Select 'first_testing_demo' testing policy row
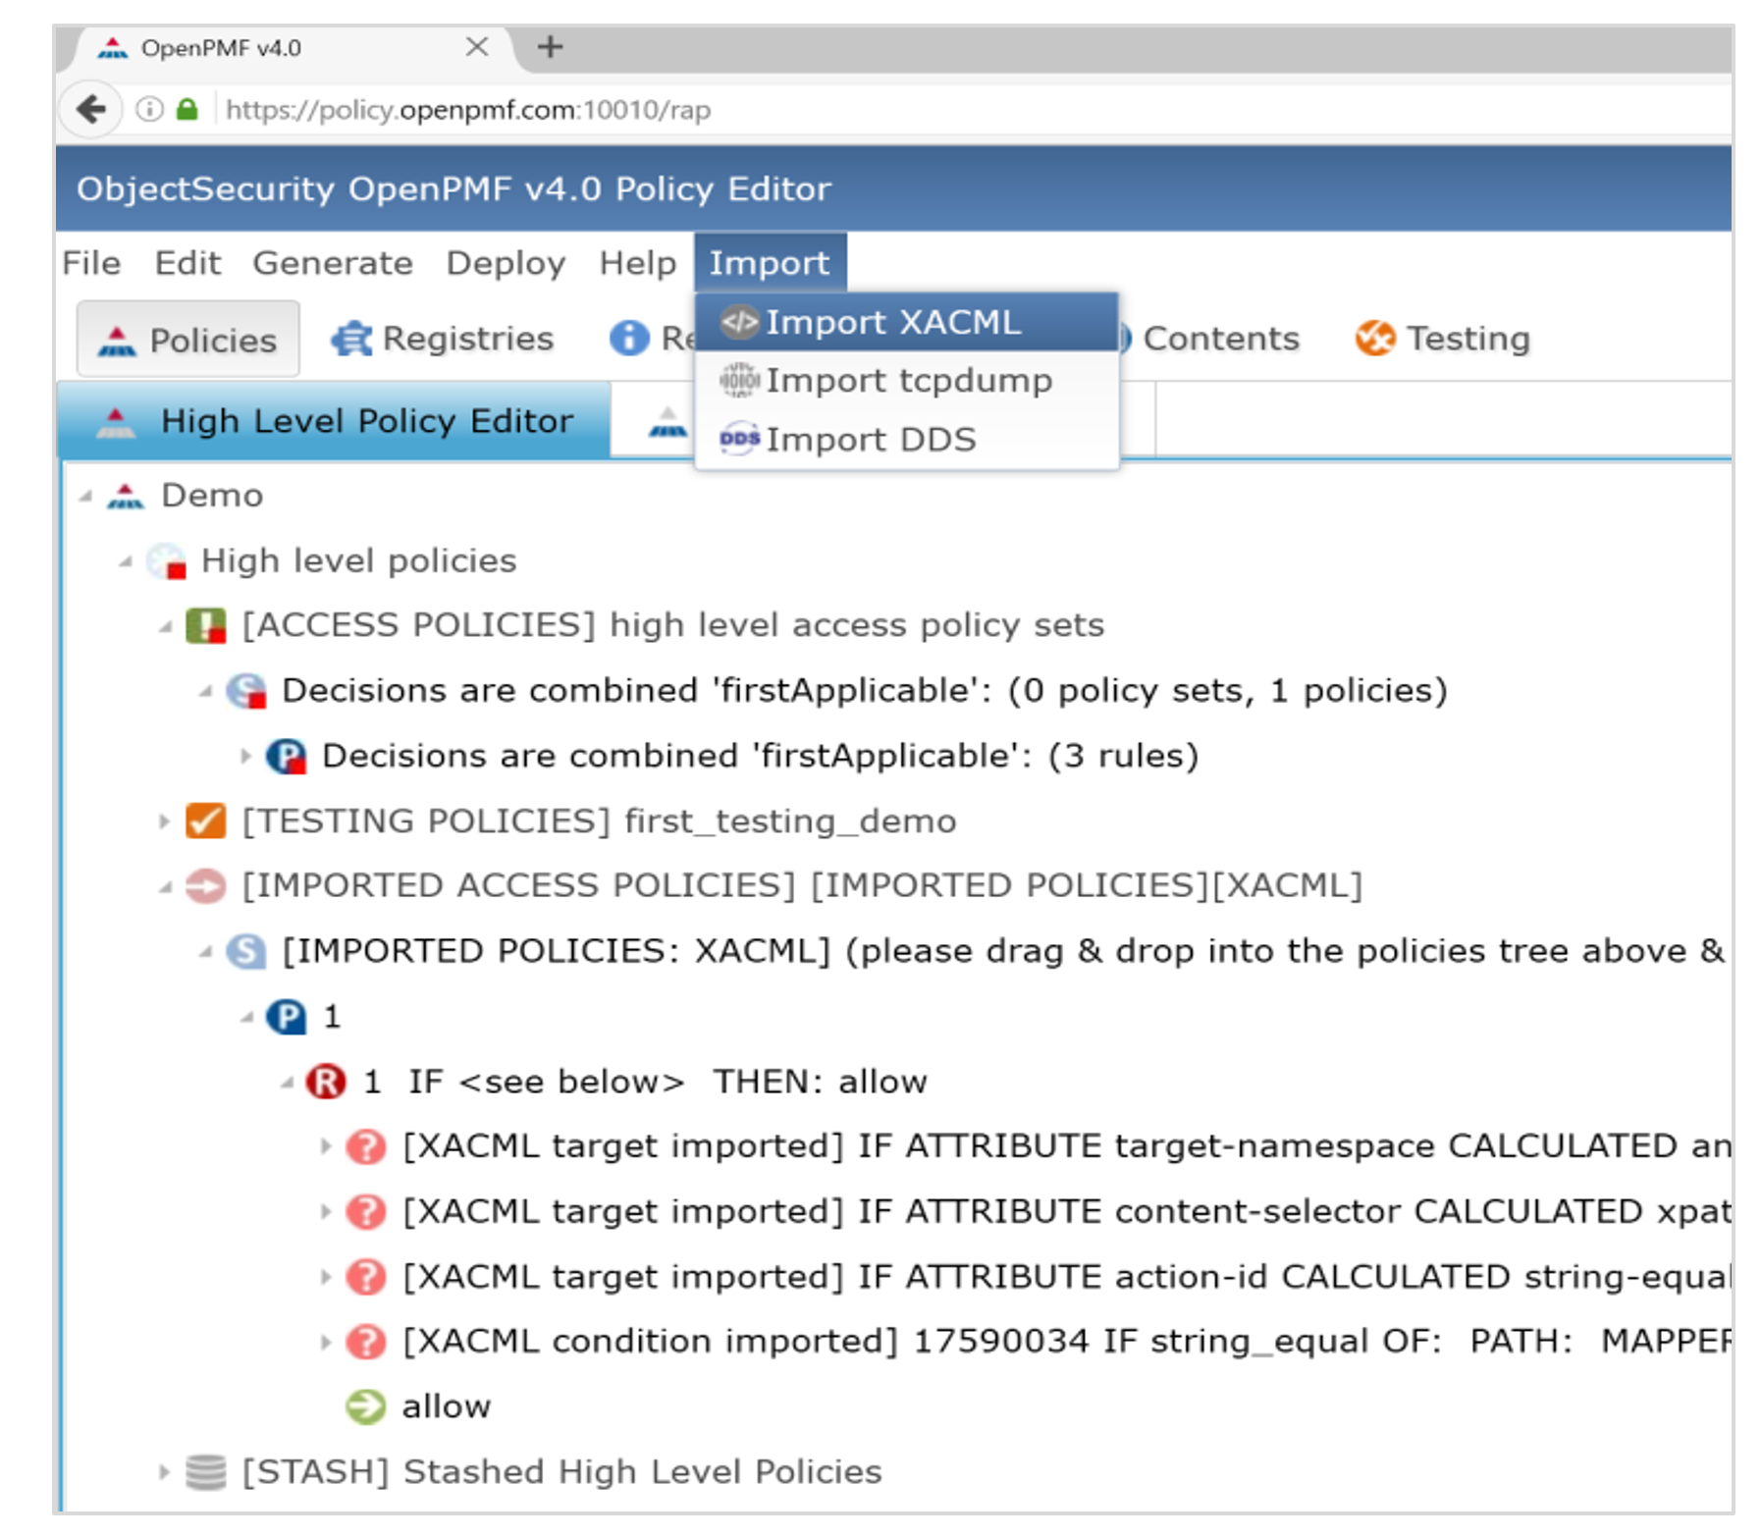This screenshot has width=1761, height=1537. pyautogui.click(x=599, y=821)
